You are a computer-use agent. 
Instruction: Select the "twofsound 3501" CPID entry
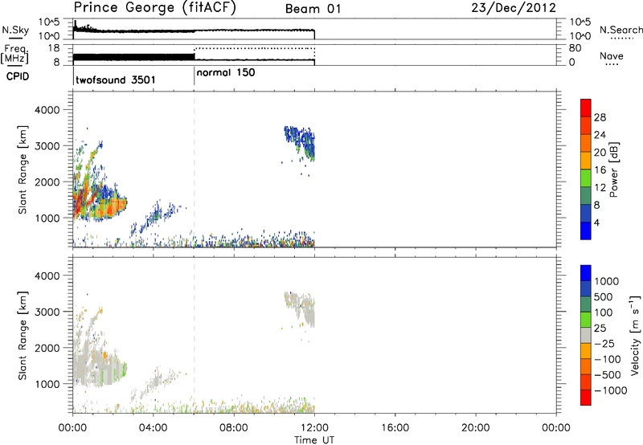coord(116,80)
